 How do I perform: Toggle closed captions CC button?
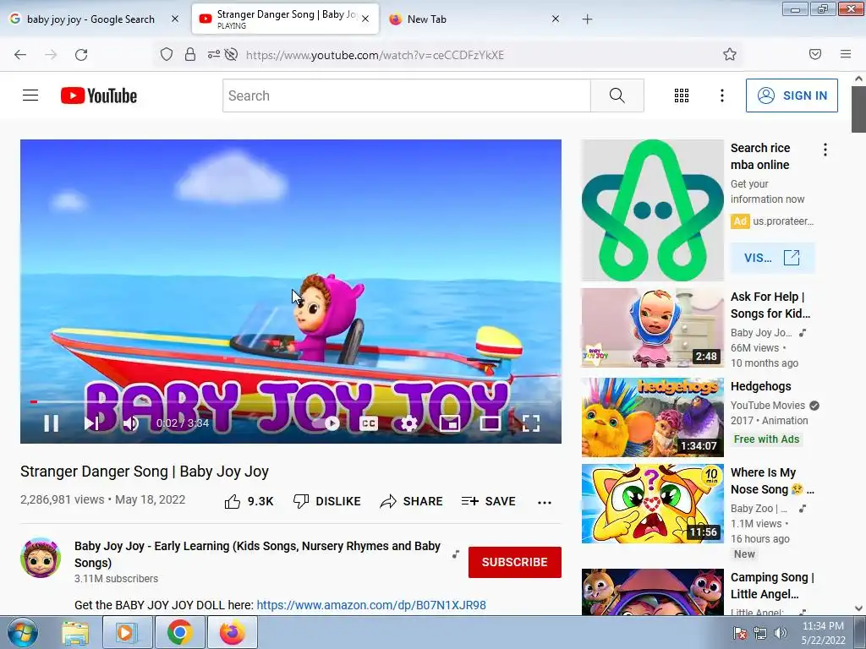[x=369, y=423]
